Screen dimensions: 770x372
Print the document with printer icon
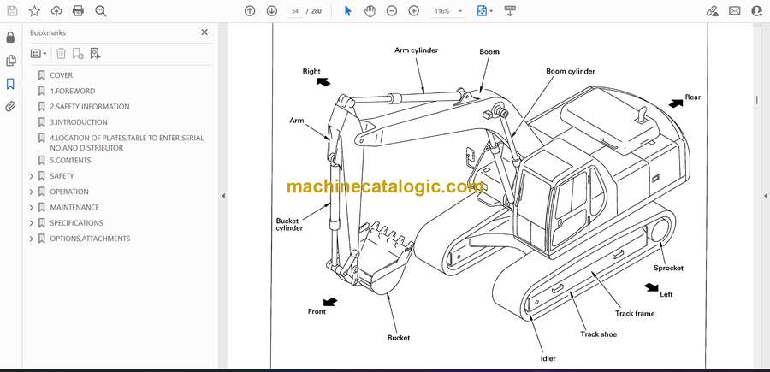[x=78, y=11]
